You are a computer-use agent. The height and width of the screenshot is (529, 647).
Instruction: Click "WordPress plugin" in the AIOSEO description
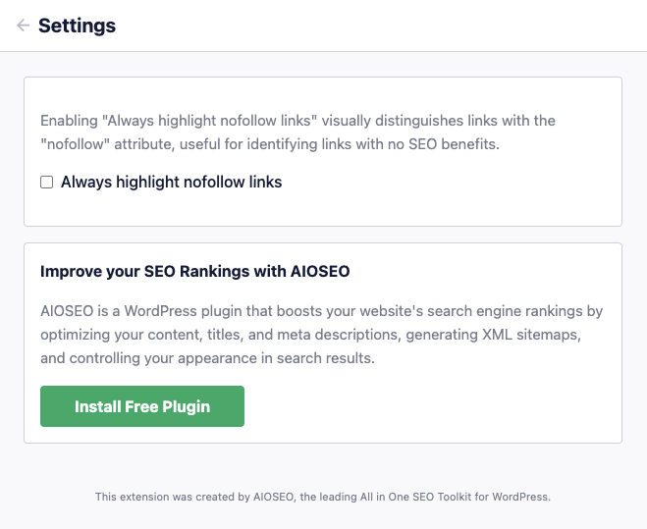pyautogui.click(x=184, y=311)
